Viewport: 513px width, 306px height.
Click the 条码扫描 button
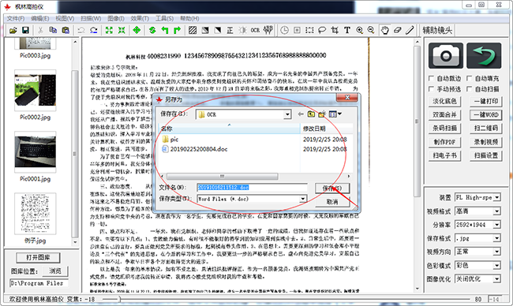tap(444, 128)
